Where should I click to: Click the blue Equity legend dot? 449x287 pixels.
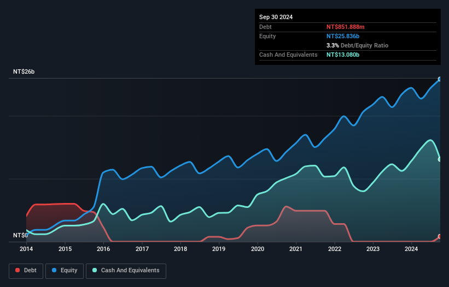click(x=54, y=270)
